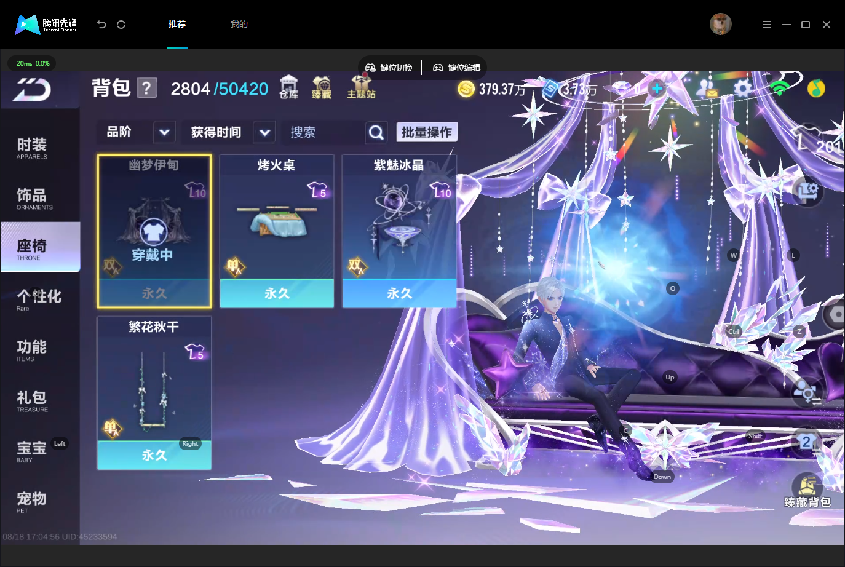Open game settings gear

743,89
